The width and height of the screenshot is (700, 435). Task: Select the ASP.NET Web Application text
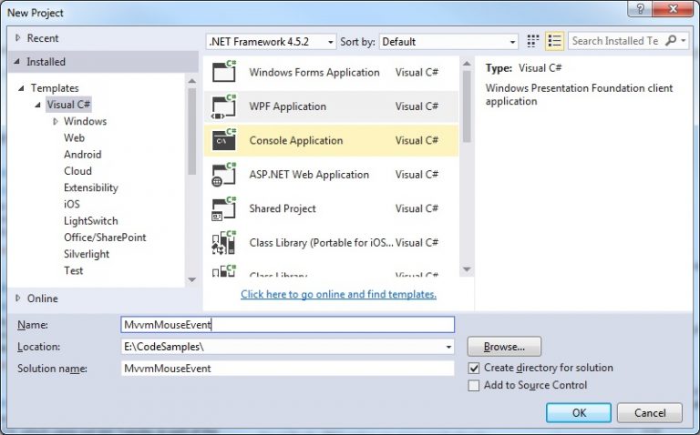(x=309, y=175)
